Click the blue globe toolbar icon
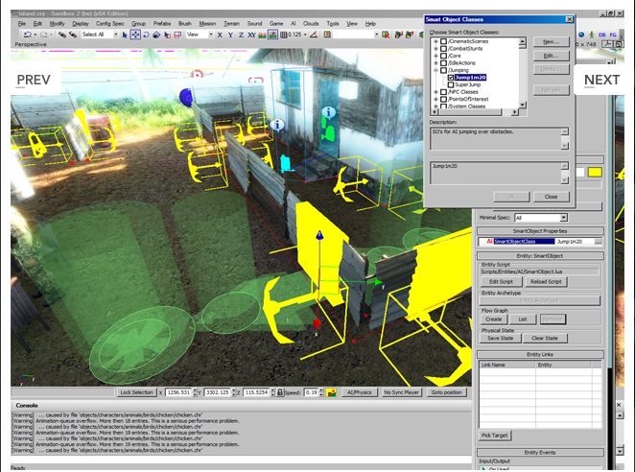This screenshot has height=472, width=635. 581,35
